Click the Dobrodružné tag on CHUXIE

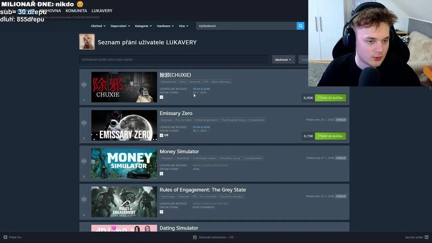(x=168, y=82)
